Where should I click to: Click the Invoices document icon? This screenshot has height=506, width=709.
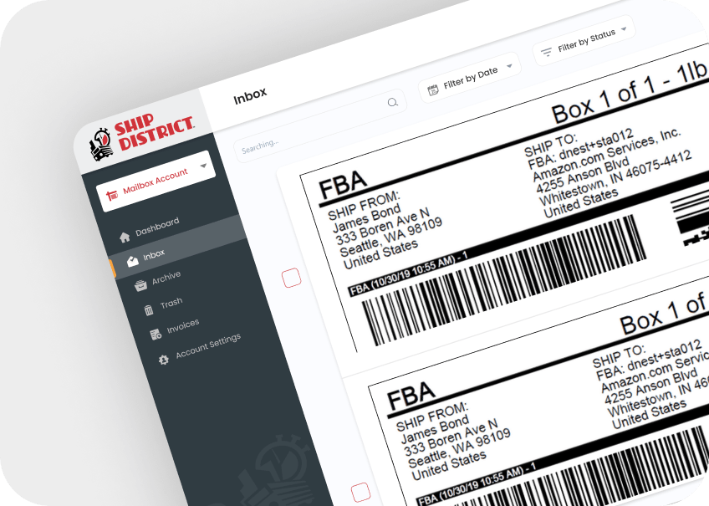tap(156, 335)
